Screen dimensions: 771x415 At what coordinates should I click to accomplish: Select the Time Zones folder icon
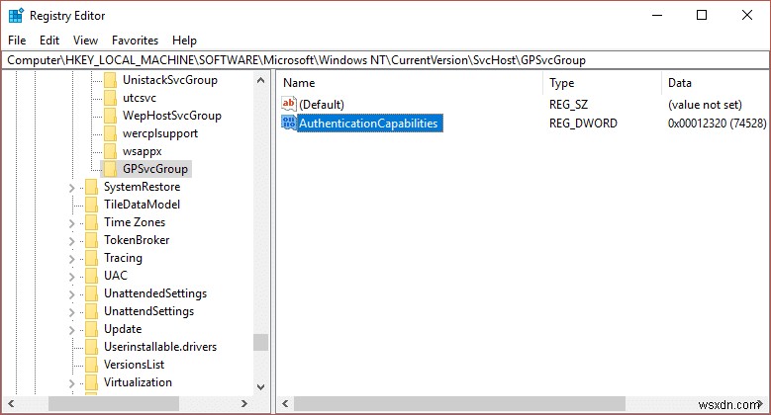[91, 222]
